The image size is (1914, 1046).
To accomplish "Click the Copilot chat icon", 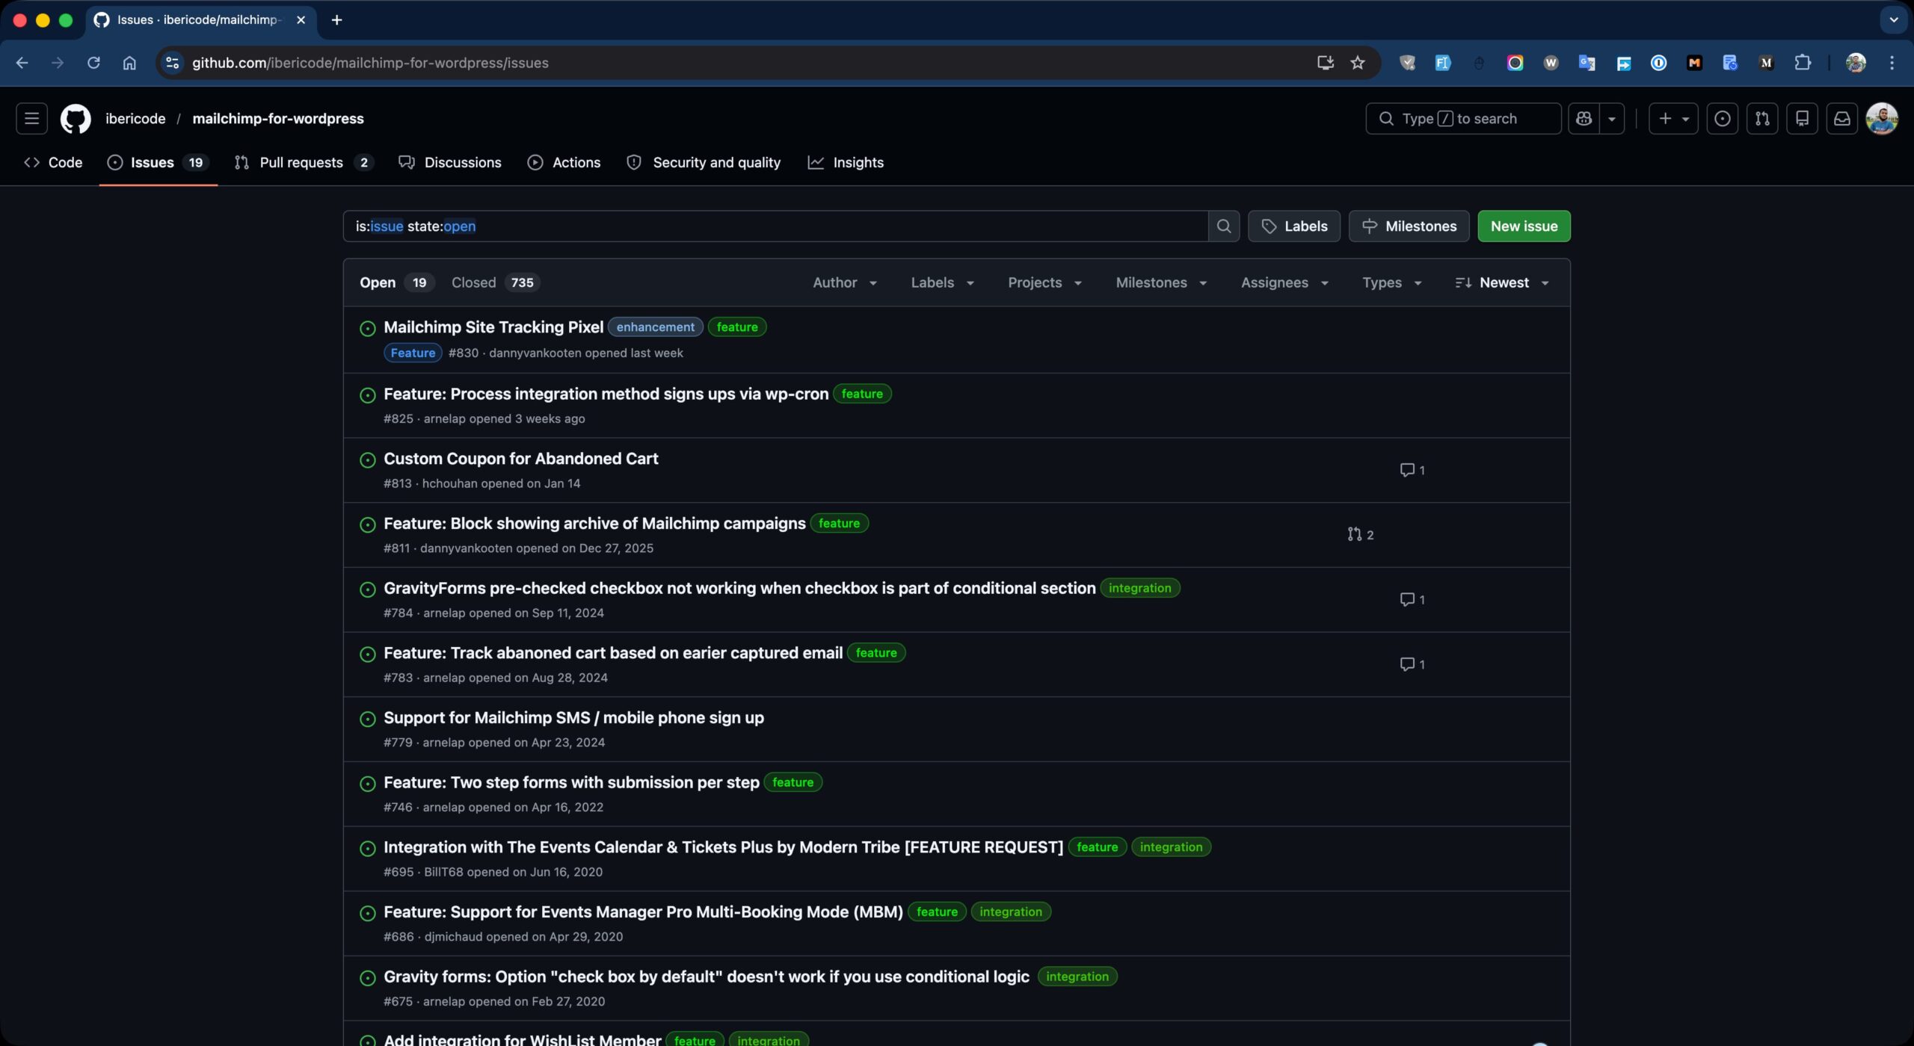I will (1584, 119).
